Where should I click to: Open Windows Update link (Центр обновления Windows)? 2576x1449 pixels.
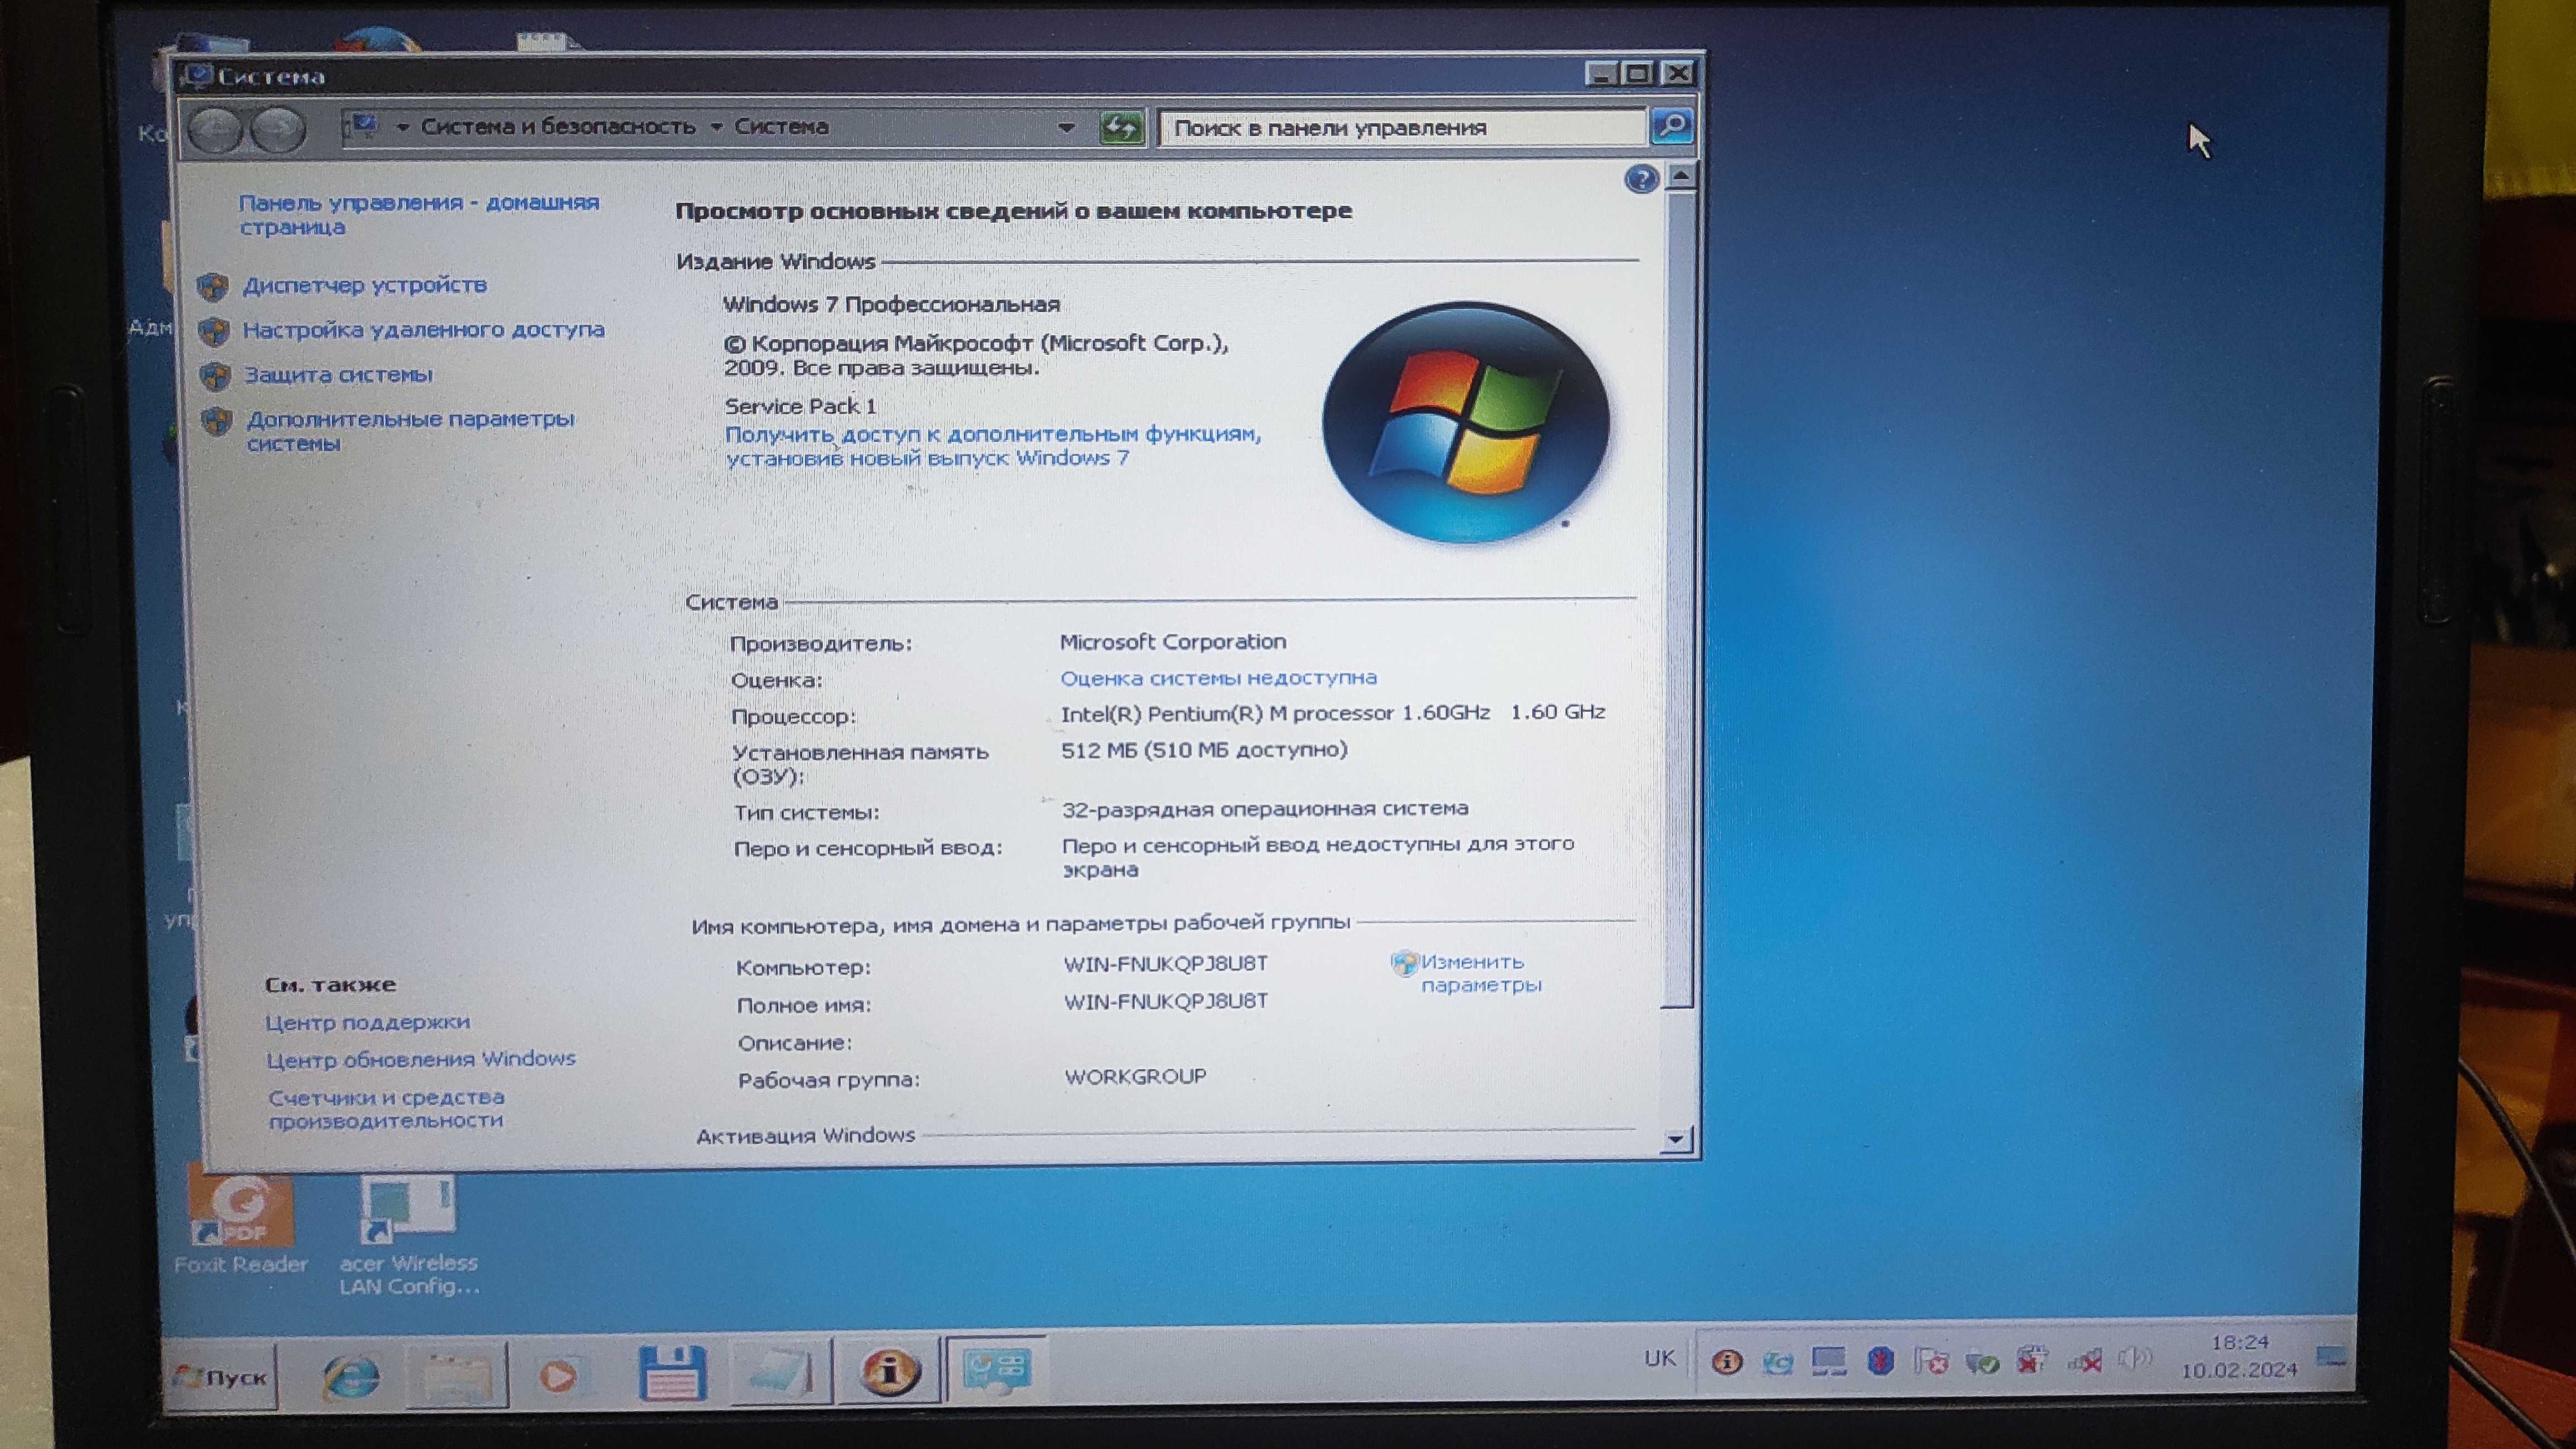click(x=421, y=1059)
